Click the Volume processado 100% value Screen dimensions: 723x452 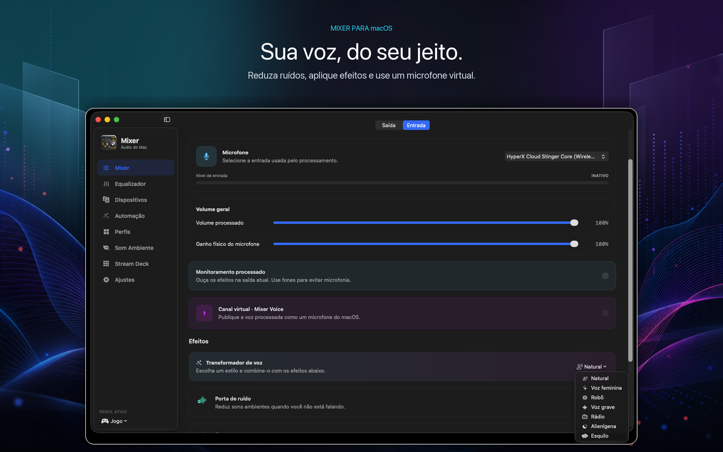tap(602, 223)
